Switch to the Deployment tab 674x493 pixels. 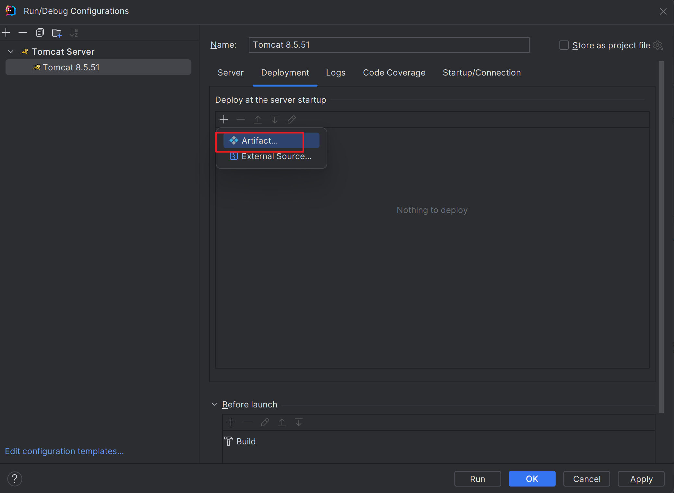[x=285, y=73]
